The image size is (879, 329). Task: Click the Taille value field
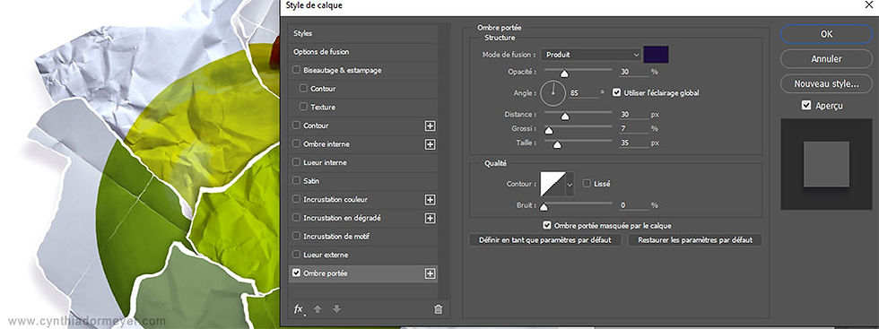pos(633,143)
